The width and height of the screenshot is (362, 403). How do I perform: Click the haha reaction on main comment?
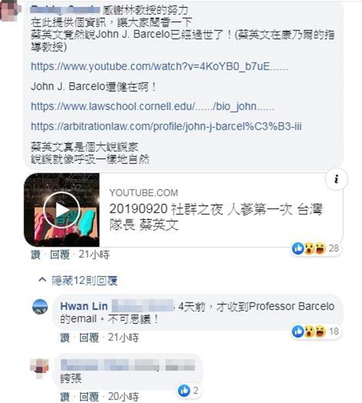coord(320,248)
